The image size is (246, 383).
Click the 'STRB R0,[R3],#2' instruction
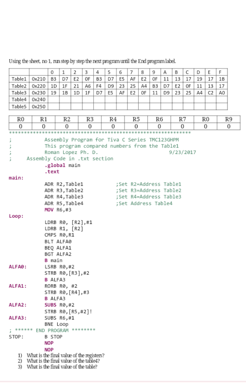[x=67, y=273]
